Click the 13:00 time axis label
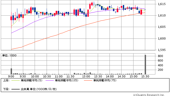 point(86,76)
